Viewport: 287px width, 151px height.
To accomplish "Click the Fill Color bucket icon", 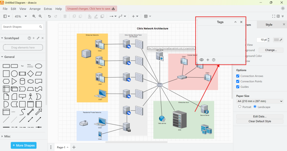I will (x=89, y=16).
